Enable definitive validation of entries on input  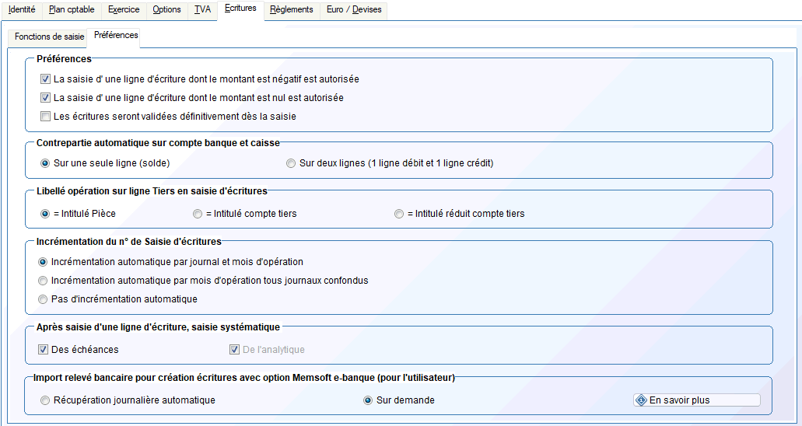tap(45, 117)
